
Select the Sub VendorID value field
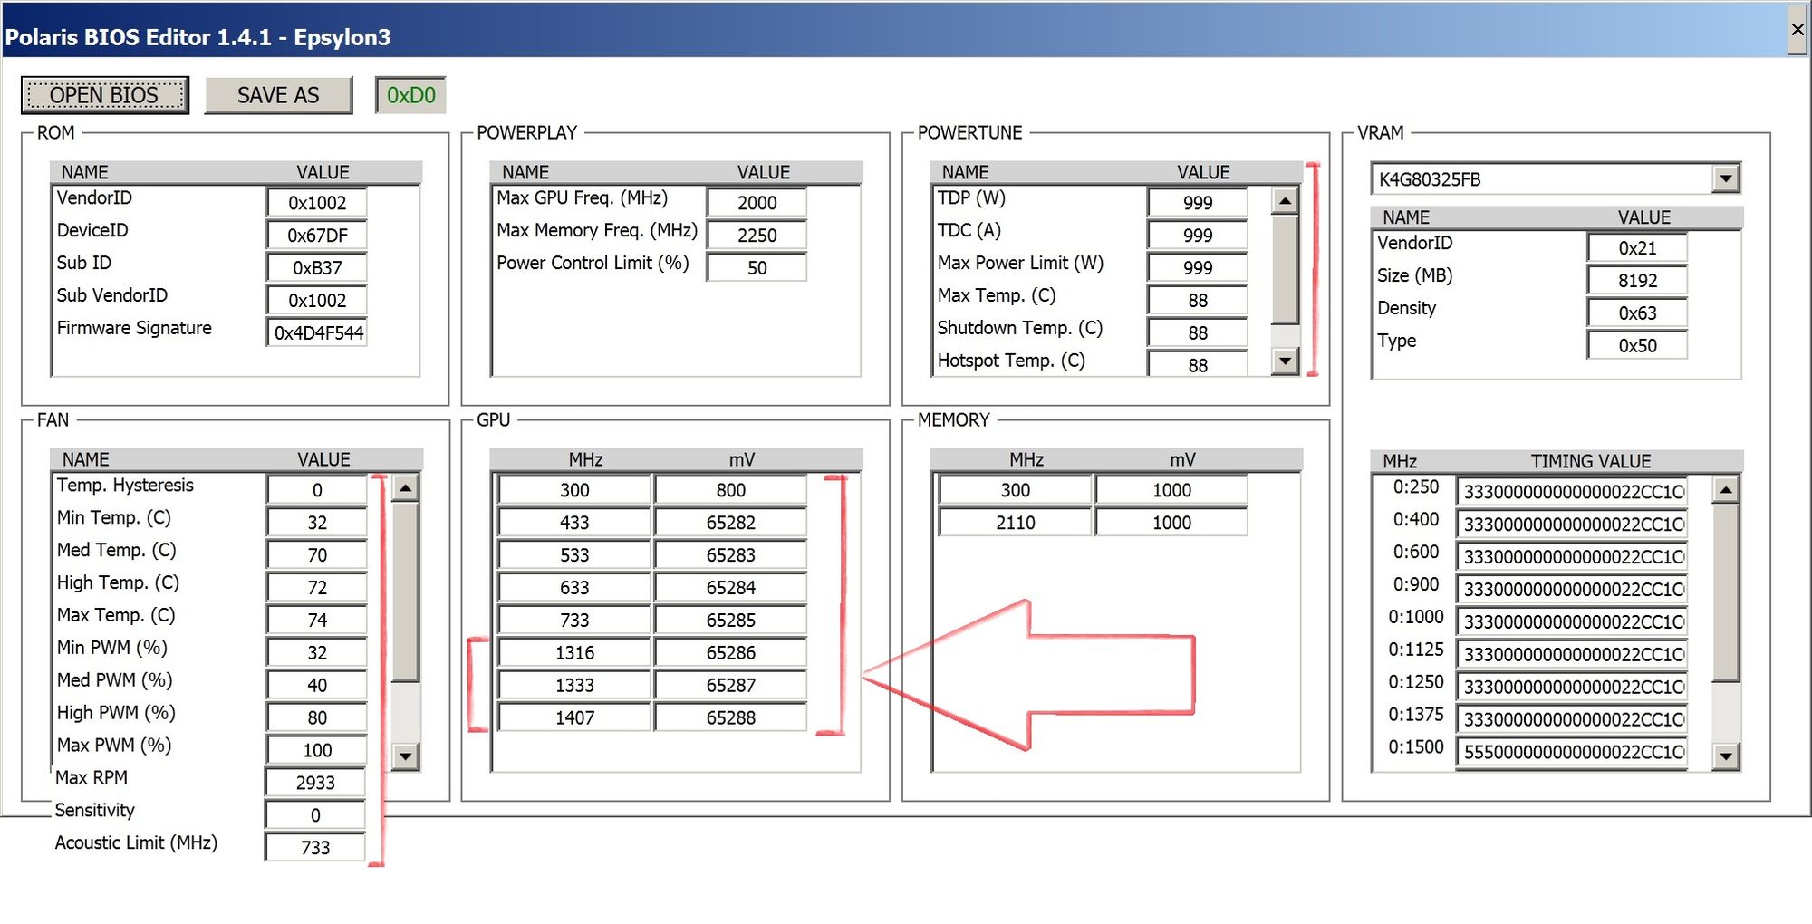pos(317,300)
